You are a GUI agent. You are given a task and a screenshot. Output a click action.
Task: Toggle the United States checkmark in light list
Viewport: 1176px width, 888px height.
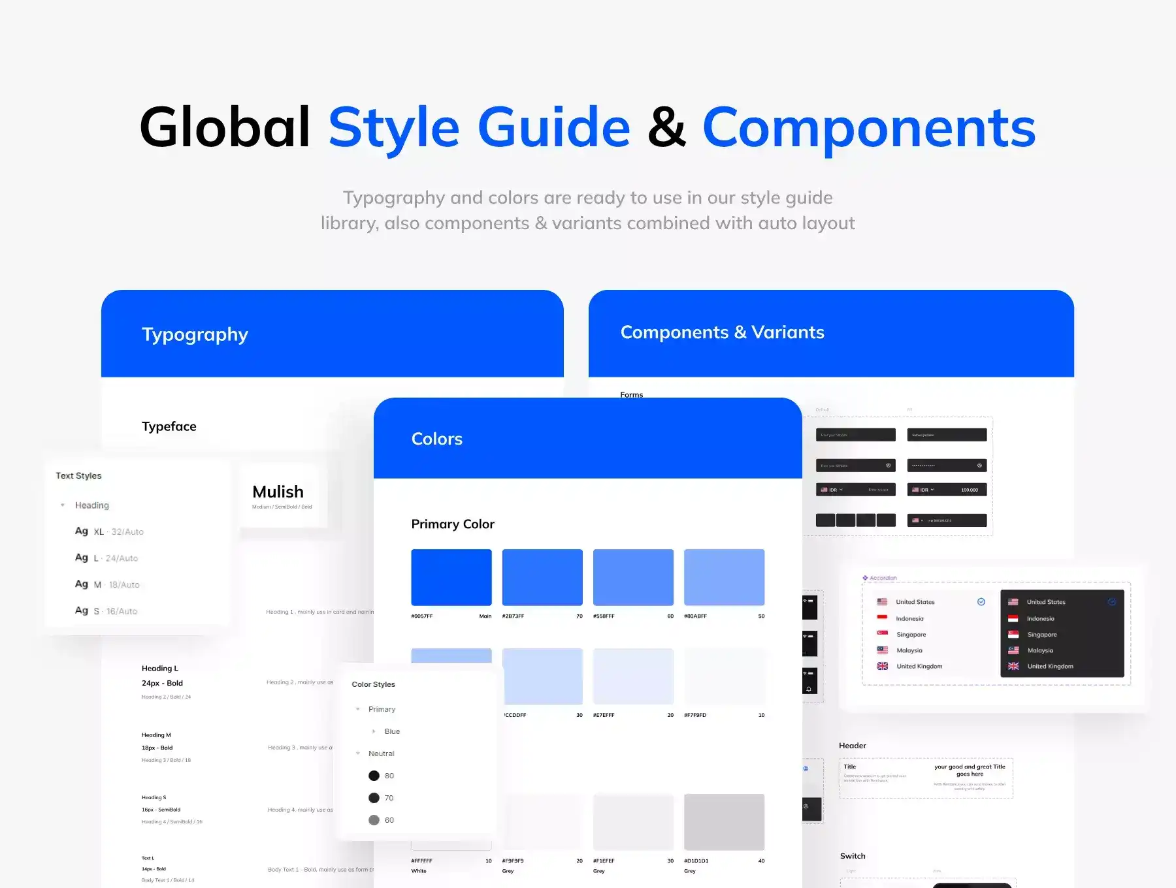click(x=981, y=602)
